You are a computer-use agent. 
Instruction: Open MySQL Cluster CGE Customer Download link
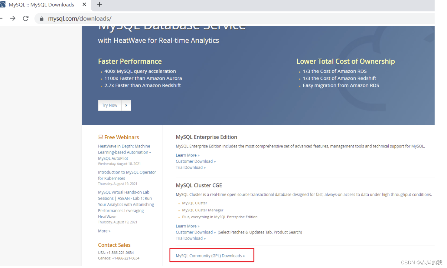point(196,232)
